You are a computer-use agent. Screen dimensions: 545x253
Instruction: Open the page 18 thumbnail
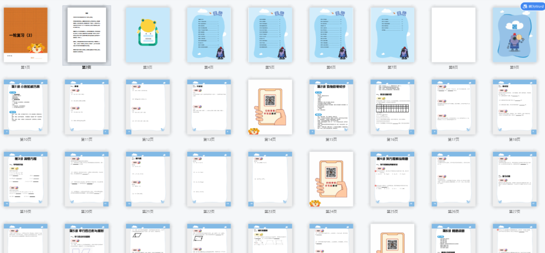point(515,107)
